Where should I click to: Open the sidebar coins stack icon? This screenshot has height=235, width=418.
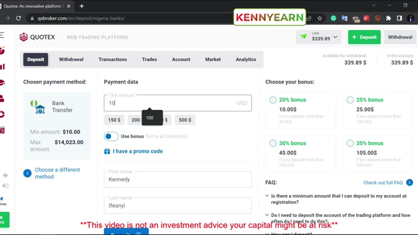tap(2, 130)
